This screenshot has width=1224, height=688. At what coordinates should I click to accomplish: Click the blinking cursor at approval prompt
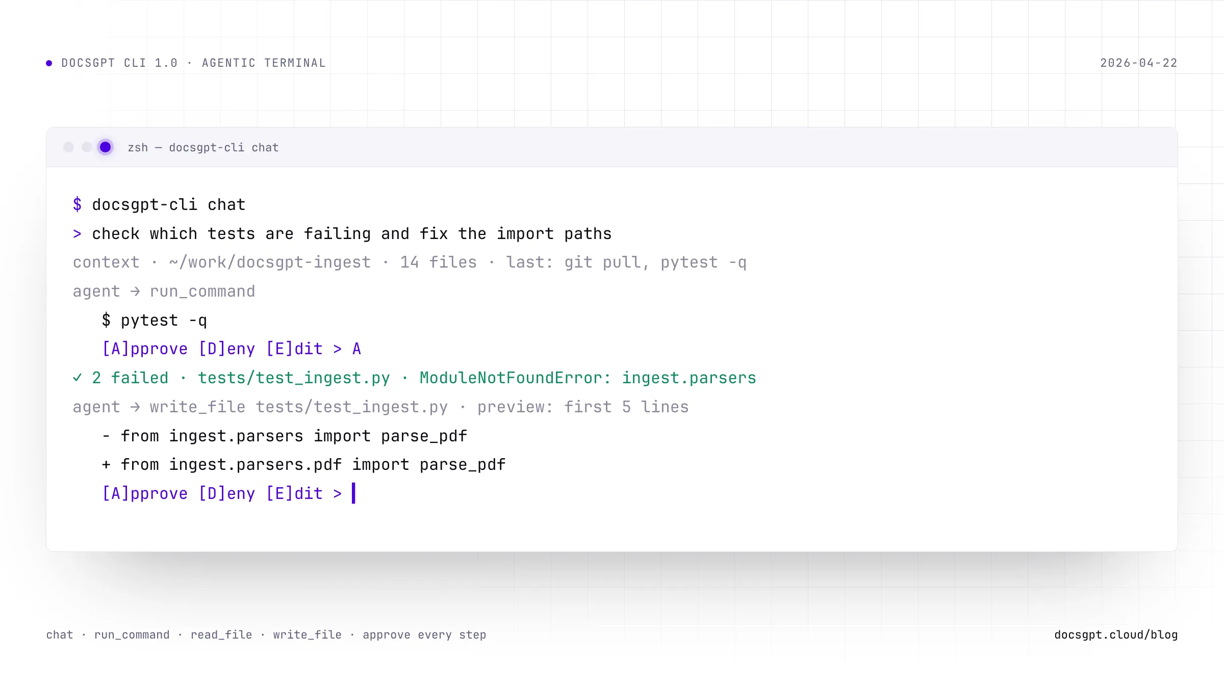pyautogui.click(x=353, y=493)
